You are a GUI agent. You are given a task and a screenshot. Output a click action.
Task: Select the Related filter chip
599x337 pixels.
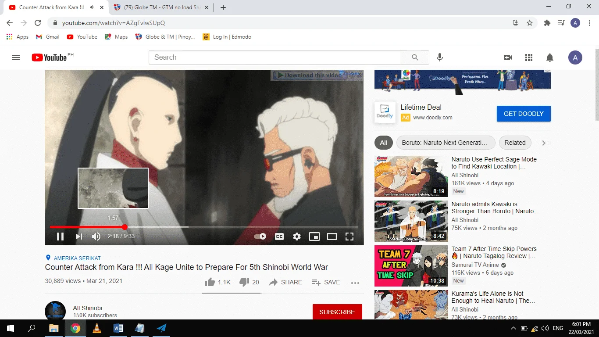[x=515, y=143]
